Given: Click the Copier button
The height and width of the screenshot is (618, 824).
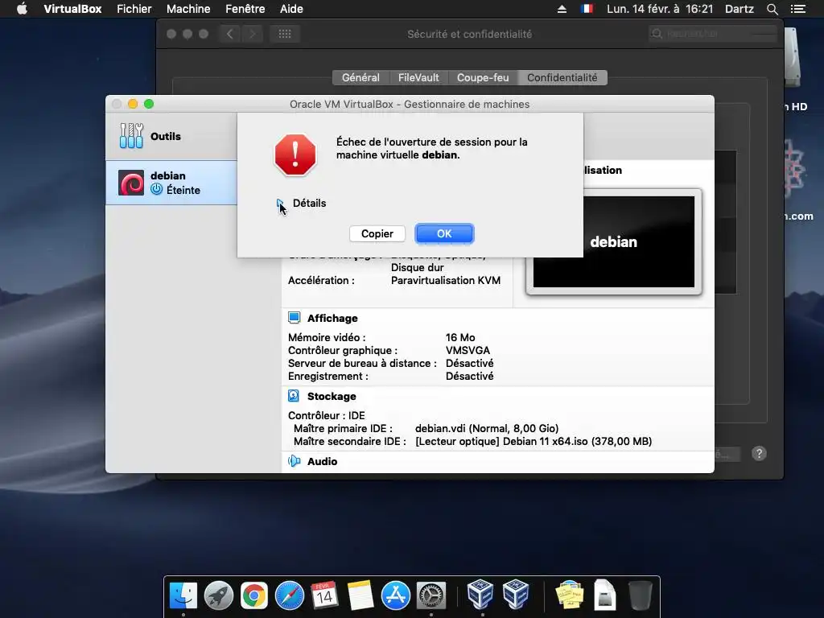Looking at the screenshot, I should [x=377, y=234].
